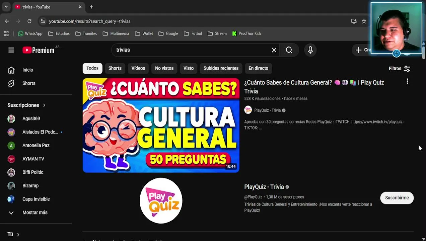The height and width of the screenshot is (241, 426).
Task: Select the Vídeos filter chip
Action: pos(138,68)
